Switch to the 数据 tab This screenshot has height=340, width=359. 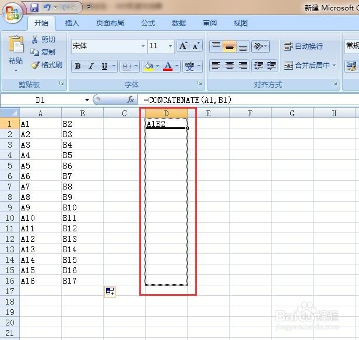point(179,23)
